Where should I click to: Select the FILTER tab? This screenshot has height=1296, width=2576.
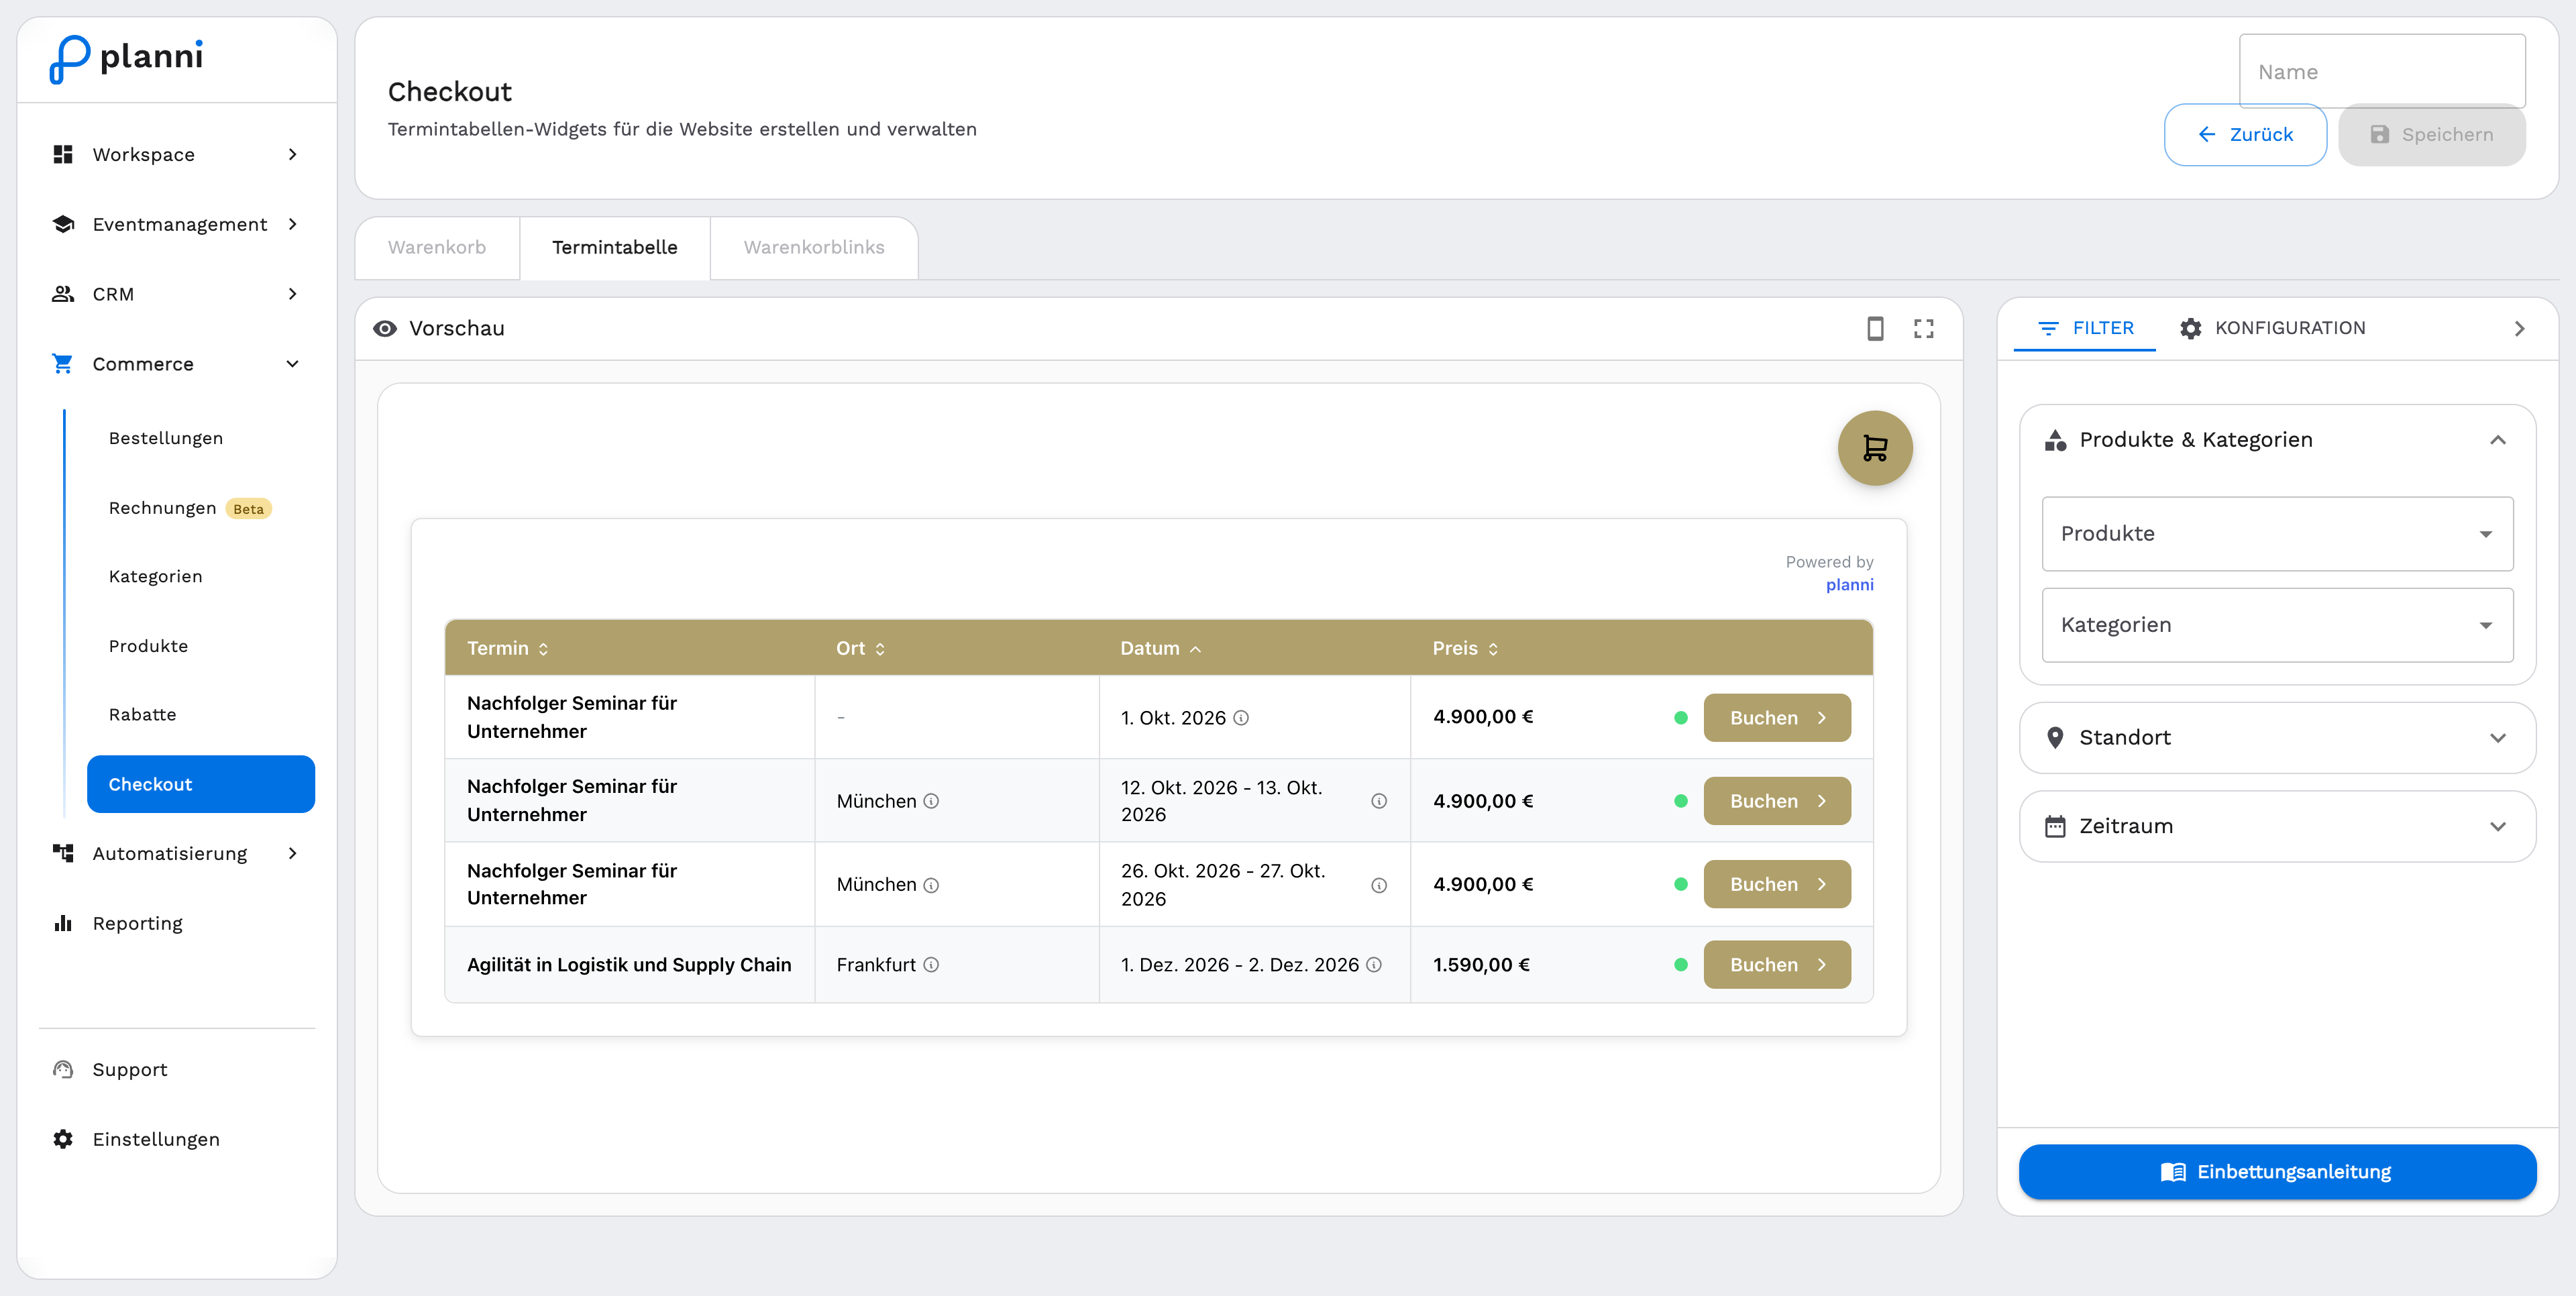pyautogui.click(x=2085, y=328)
